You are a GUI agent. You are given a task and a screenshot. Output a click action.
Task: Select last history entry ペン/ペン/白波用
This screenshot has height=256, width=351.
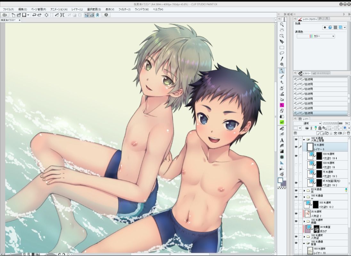(320, 113)
